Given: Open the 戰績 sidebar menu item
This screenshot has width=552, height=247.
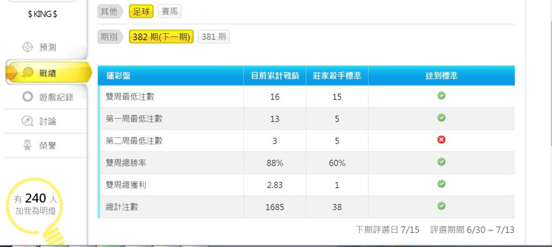Looking at the screenshot, I should (x=49, y=73).
